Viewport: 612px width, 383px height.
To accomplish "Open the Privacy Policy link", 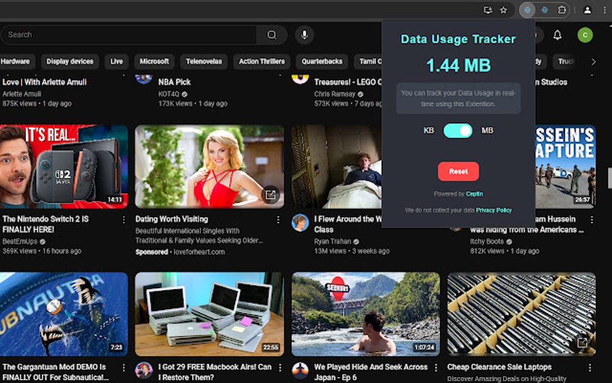I will pyautogui.click(x=494, y=210).
